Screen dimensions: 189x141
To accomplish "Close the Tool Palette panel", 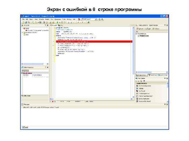I will pos(167,78).
